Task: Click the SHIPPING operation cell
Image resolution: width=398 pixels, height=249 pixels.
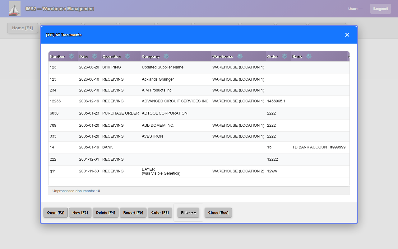Action: click(121, 67)
